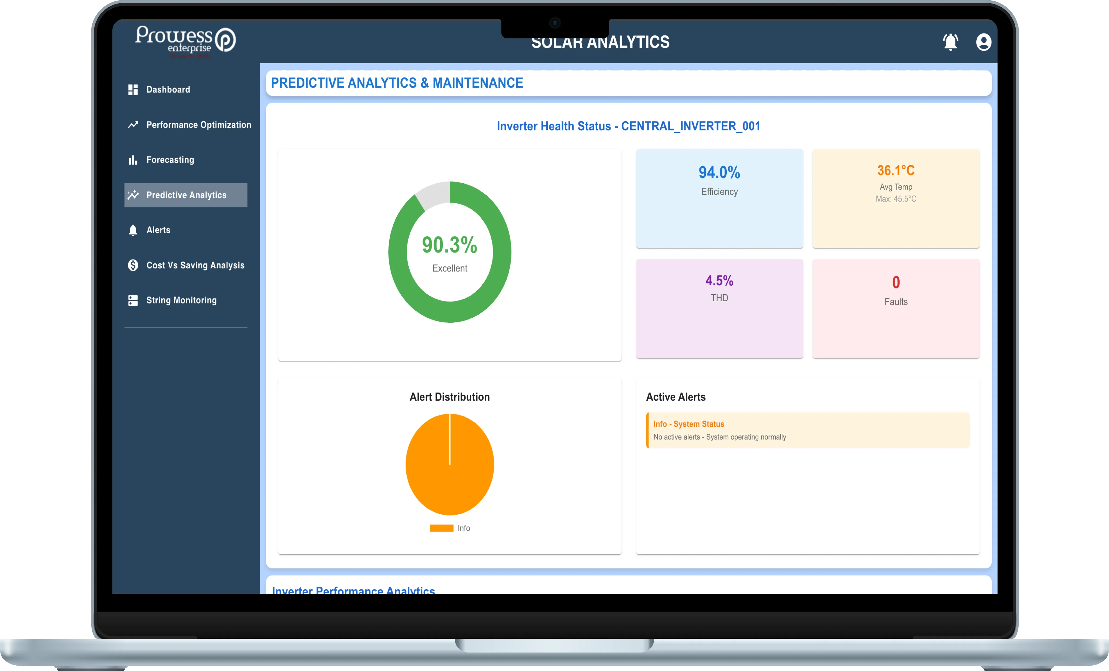The width and height of the screenshot is (1109, 671).
Task: Click the Info legend label
Action: coord(464,528)
